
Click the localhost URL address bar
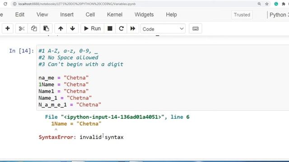coord(77,4)
